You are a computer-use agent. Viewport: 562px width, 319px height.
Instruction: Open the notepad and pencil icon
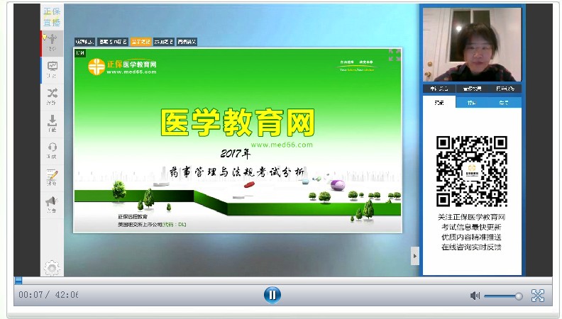click(x=52, y=177)
